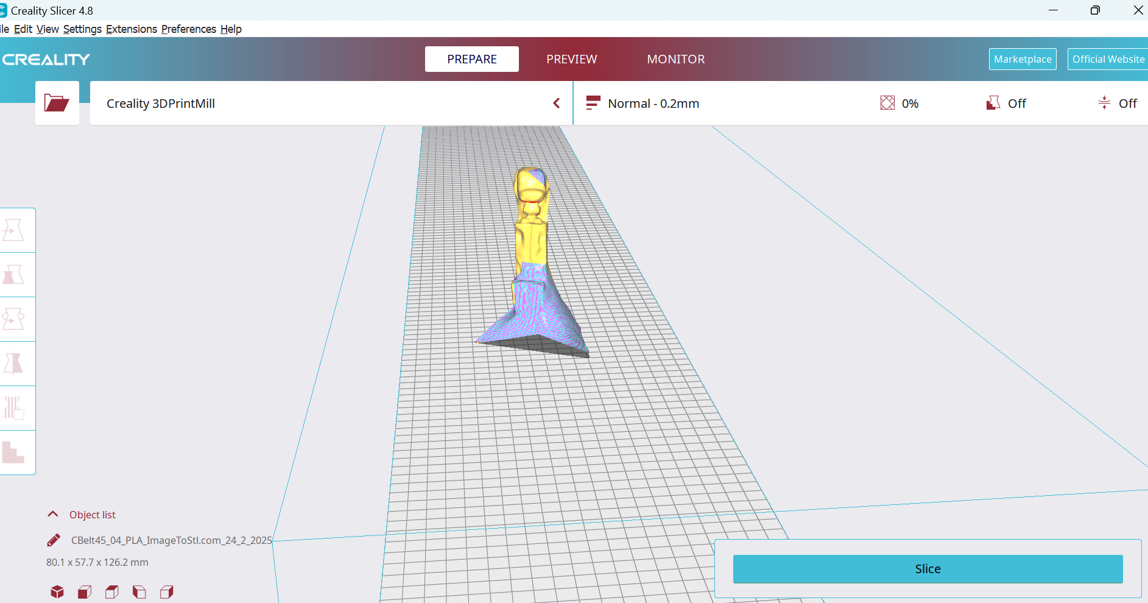Collapse the printer selector arrow

556,103
